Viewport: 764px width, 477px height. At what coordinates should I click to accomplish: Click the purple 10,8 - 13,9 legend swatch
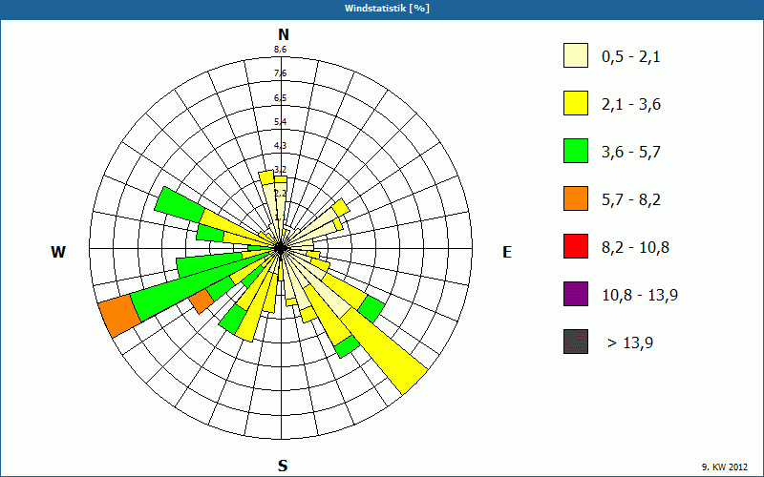[x=576, y=294]
